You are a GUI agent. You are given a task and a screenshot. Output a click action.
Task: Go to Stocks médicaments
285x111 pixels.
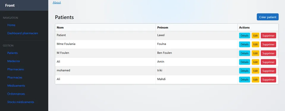pos(20,102)
